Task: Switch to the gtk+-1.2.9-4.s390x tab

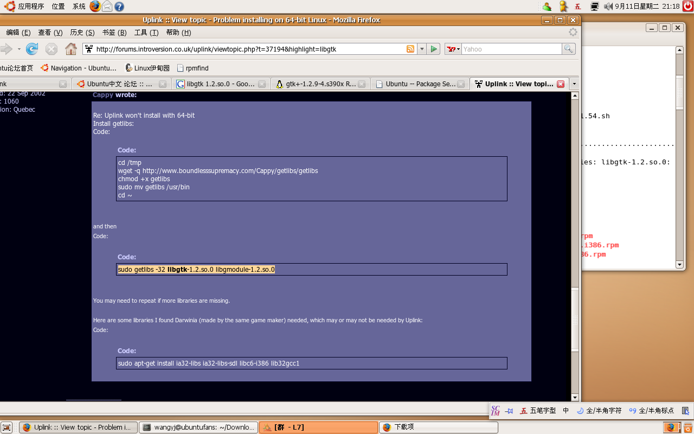Action: pos(320,84)
